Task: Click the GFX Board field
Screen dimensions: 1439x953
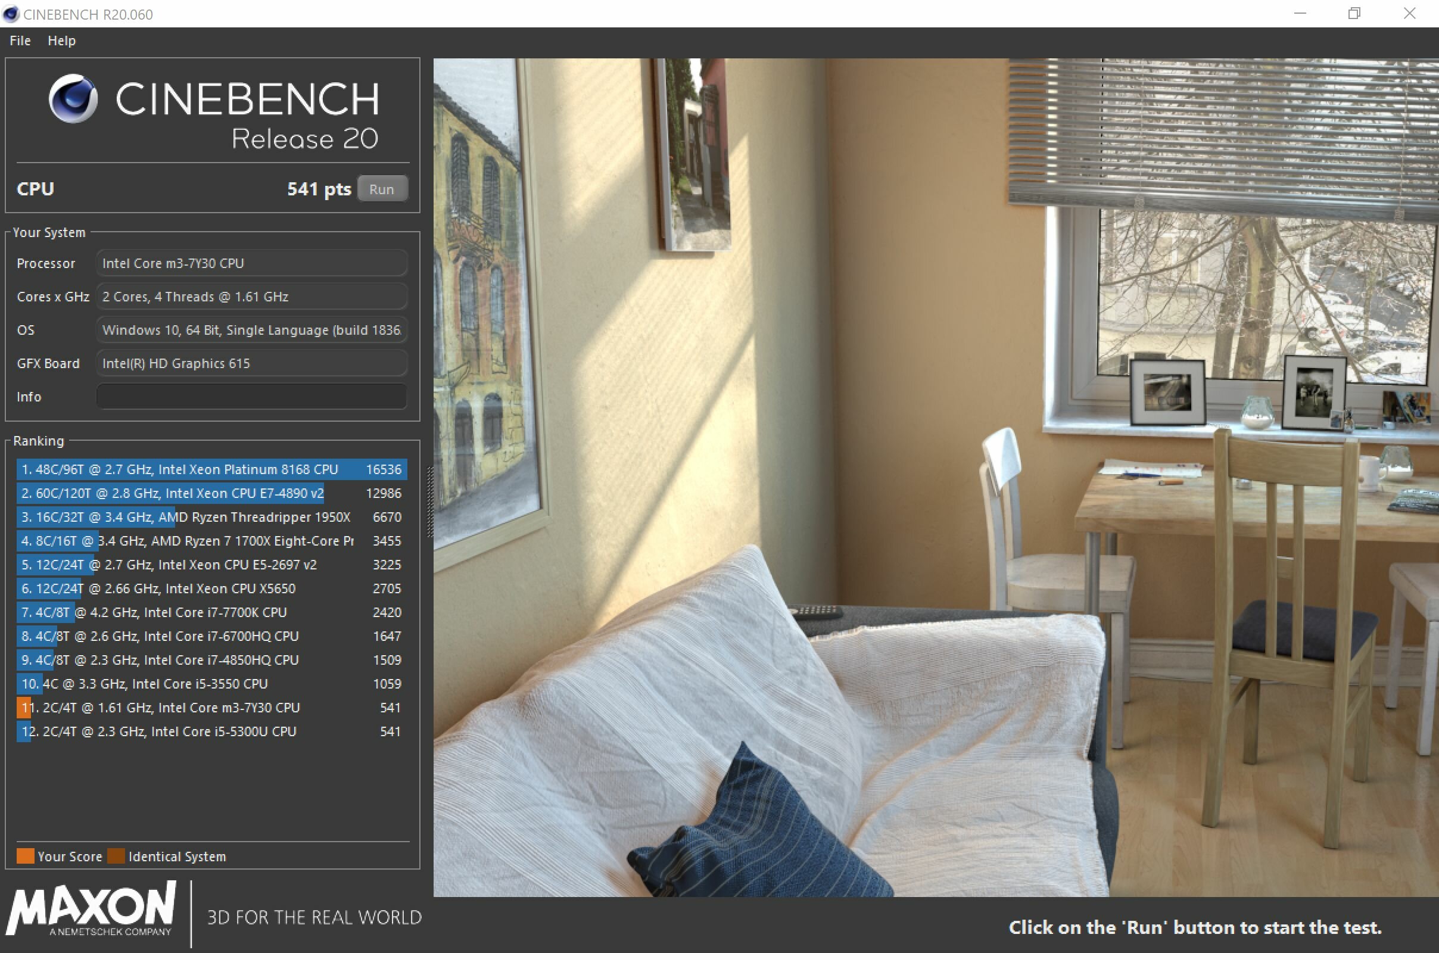Action: pos(251,363)
